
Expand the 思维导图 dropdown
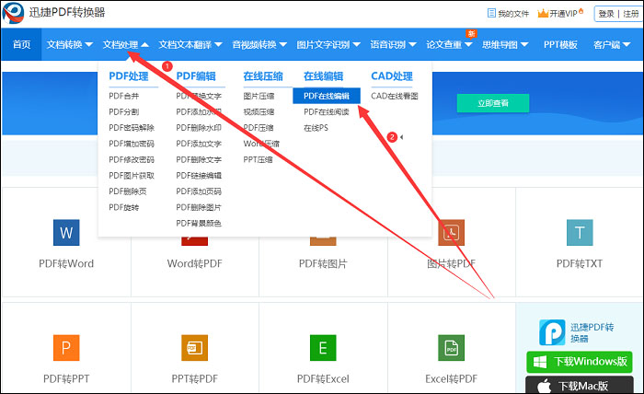[x=505, y=44]
